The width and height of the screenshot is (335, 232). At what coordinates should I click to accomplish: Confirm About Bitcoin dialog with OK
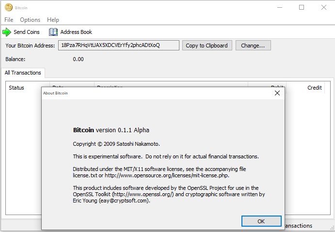[261, 221]
